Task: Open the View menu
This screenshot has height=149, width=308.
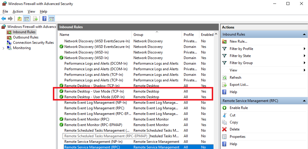Action: click(x=31, y=11)
